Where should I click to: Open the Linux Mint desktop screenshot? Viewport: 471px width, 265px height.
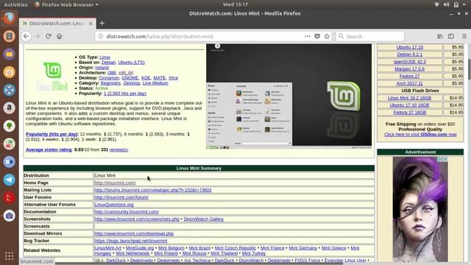click(288, 96)
